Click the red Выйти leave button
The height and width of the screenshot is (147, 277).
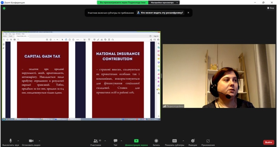(268, 142)
